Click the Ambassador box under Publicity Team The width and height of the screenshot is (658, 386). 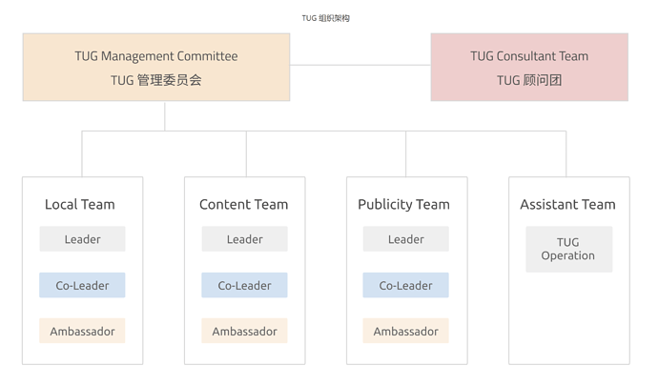click(x=405, y=331)
